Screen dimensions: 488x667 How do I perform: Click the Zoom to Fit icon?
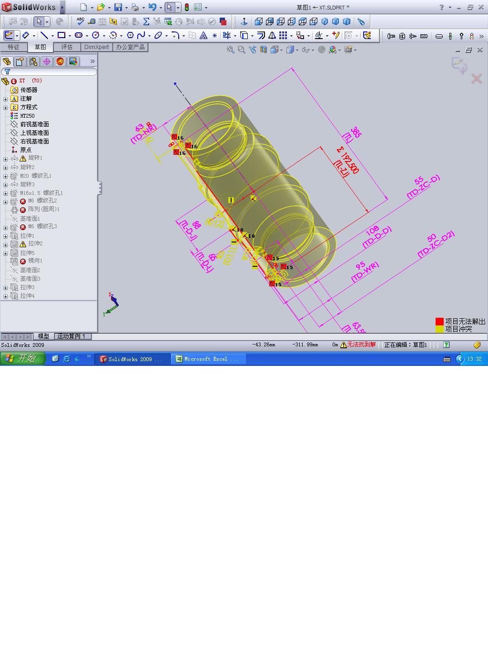[x=230, y=50]
